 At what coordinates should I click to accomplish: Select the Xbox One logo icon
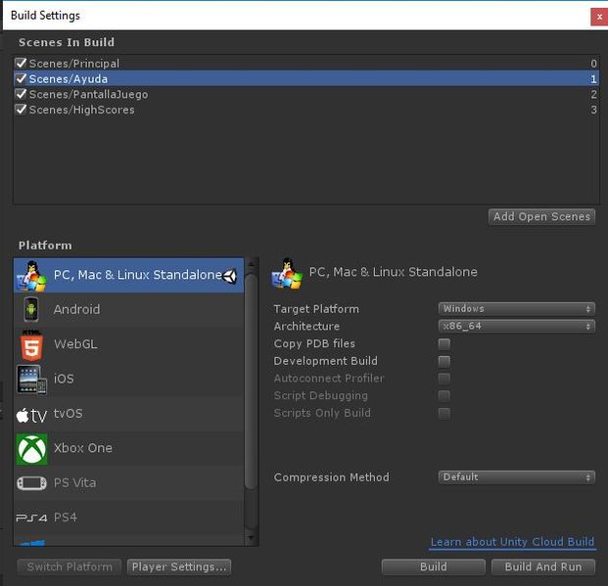tap(31, 449)
